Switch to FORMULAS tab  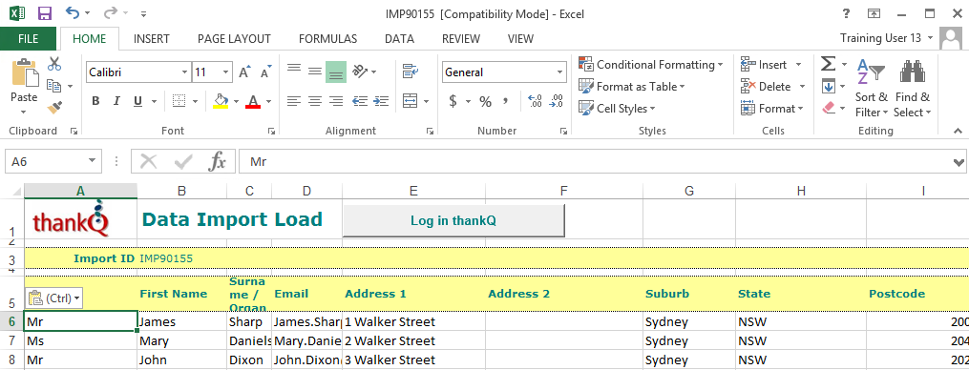(327, 38)
